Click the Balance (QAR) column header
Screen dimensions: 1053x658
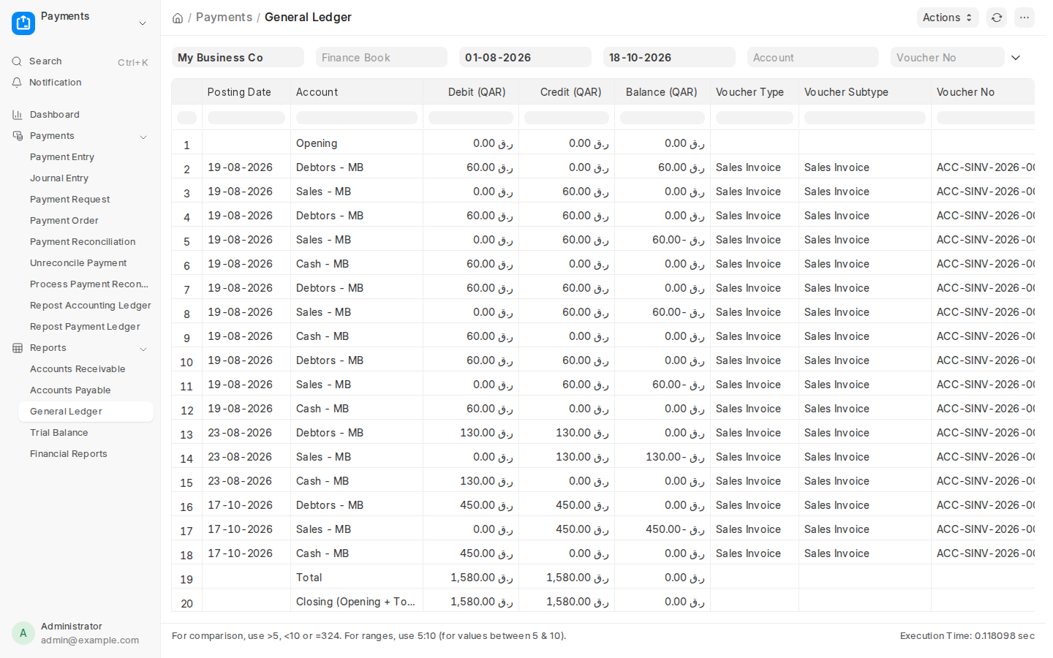pyautogui.click(x=663, y=92)
